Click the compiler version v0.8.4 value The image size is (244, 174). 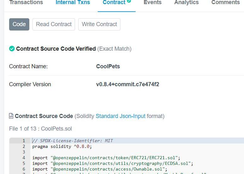127,84
